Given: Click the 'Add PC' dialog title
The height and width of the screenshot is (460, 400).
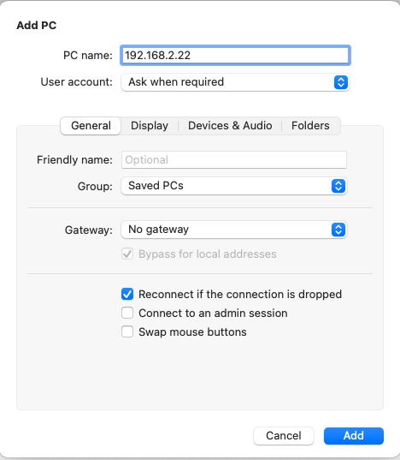Looking at the screenshot, I should [x=37, y=26].
